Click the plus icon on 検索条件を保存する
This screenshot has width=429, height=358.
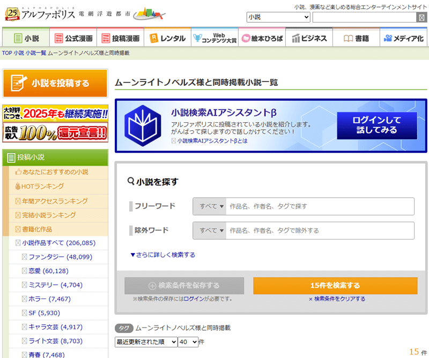152,286
